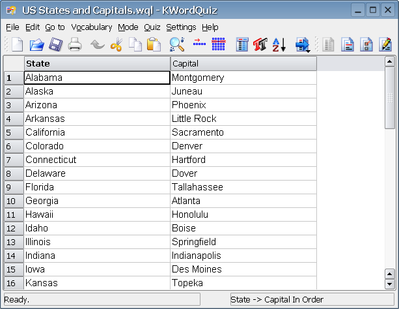Open the Vocabulary menu

coord(92,27)
